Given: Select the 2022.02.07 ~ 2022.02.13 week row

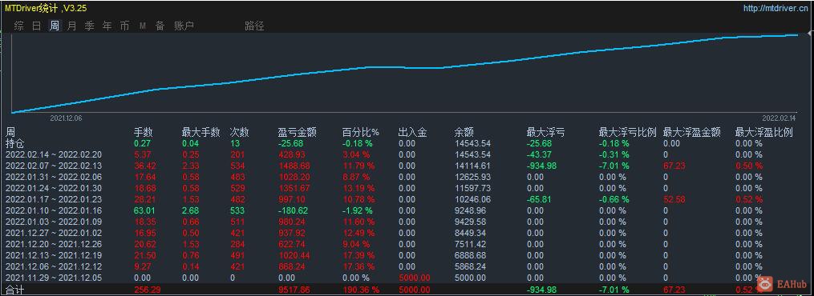Looking at the screenshot, I should [x=407, y=166].
